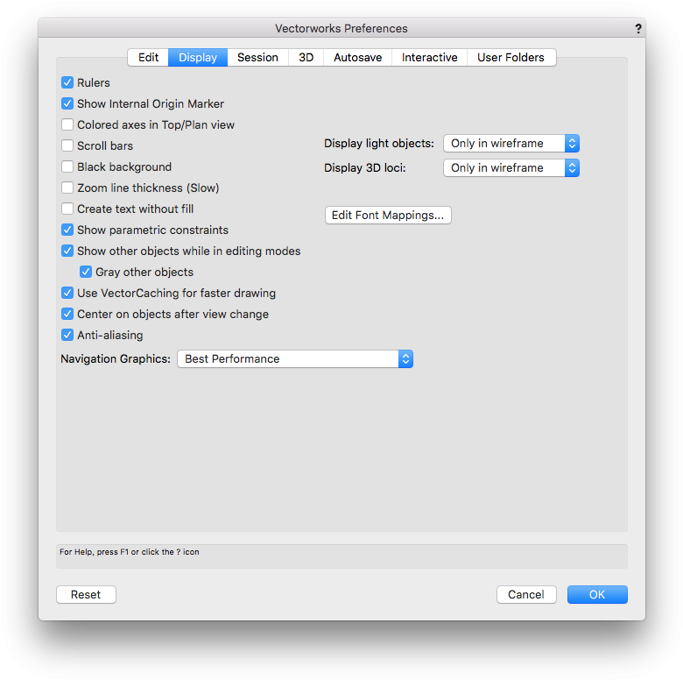Image resolution: width=683 pixels, height=680 pixels.
Task: Click the 'Display light objects:' label
Action: 379,144
